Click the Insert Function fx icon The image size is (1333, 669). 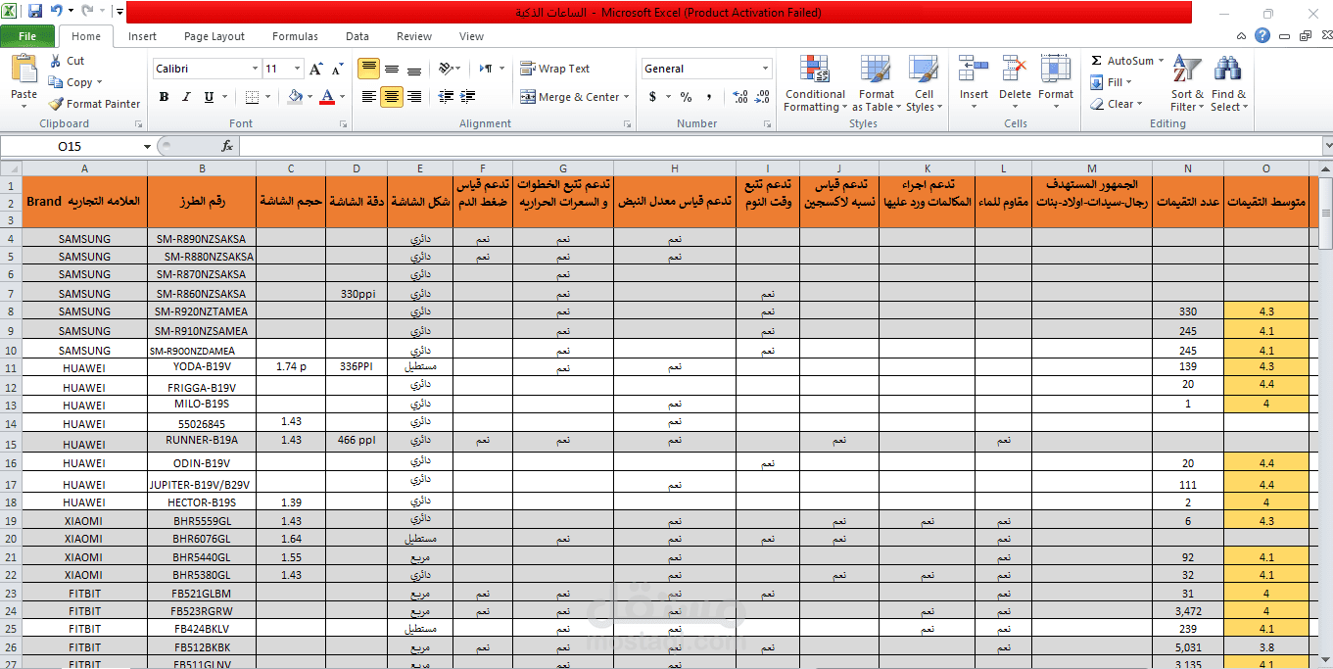click(x=227, y=146)
